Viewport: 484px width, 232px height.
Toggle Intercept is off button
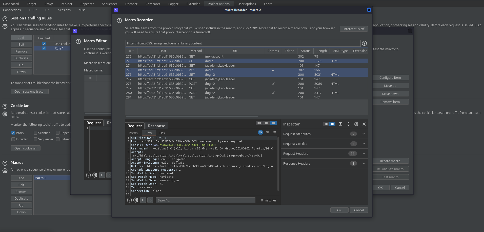(x=354, y=29)
